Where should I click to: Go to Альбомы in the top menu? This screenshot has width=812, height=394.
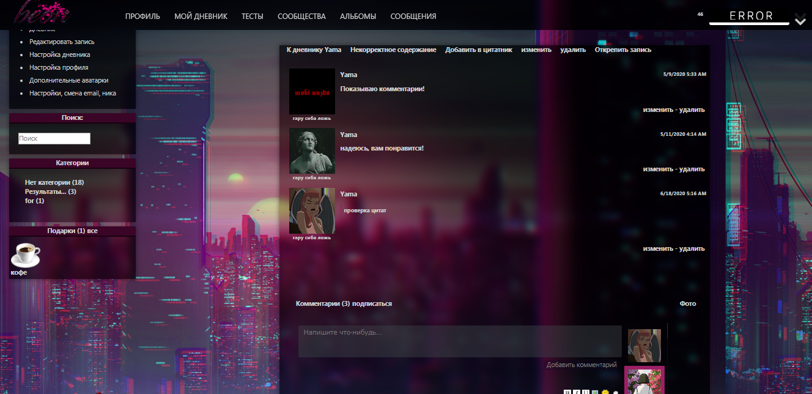pyautogui.click(x=358, y=17)
